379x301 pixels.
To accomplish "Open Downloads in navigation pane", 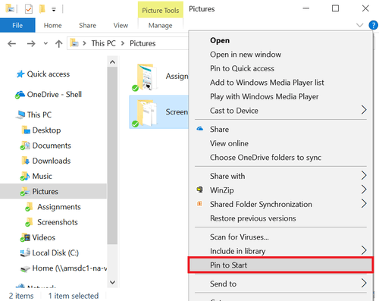I will 52,161.
